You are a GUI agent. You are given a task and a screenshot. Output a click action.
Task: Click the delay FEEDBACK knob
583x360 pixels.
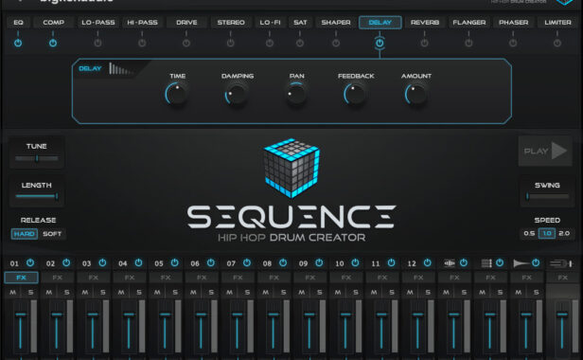click(355, 94)
